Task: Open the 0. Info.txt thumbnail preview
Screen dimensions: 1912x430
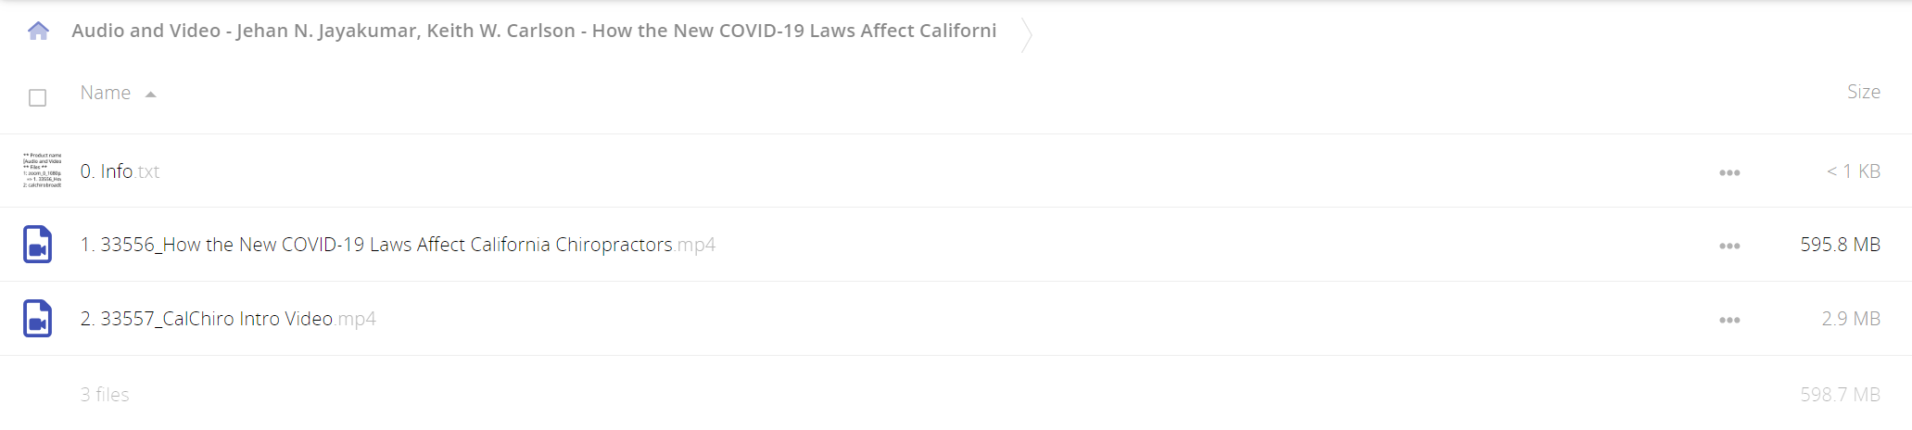Action: pyautogui.click(x=42, y=171)
